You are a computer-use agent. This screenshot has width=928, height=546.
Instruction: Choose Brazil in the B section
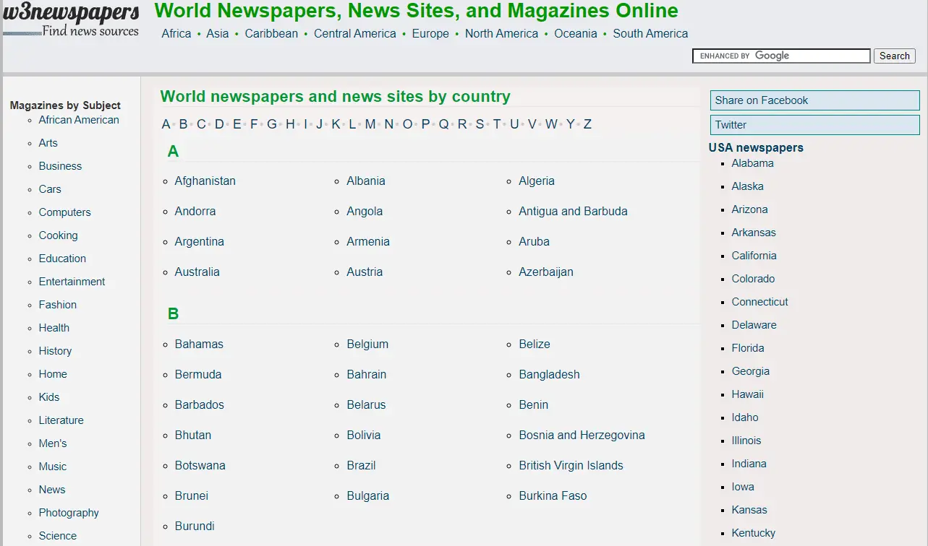pos(361,466)
